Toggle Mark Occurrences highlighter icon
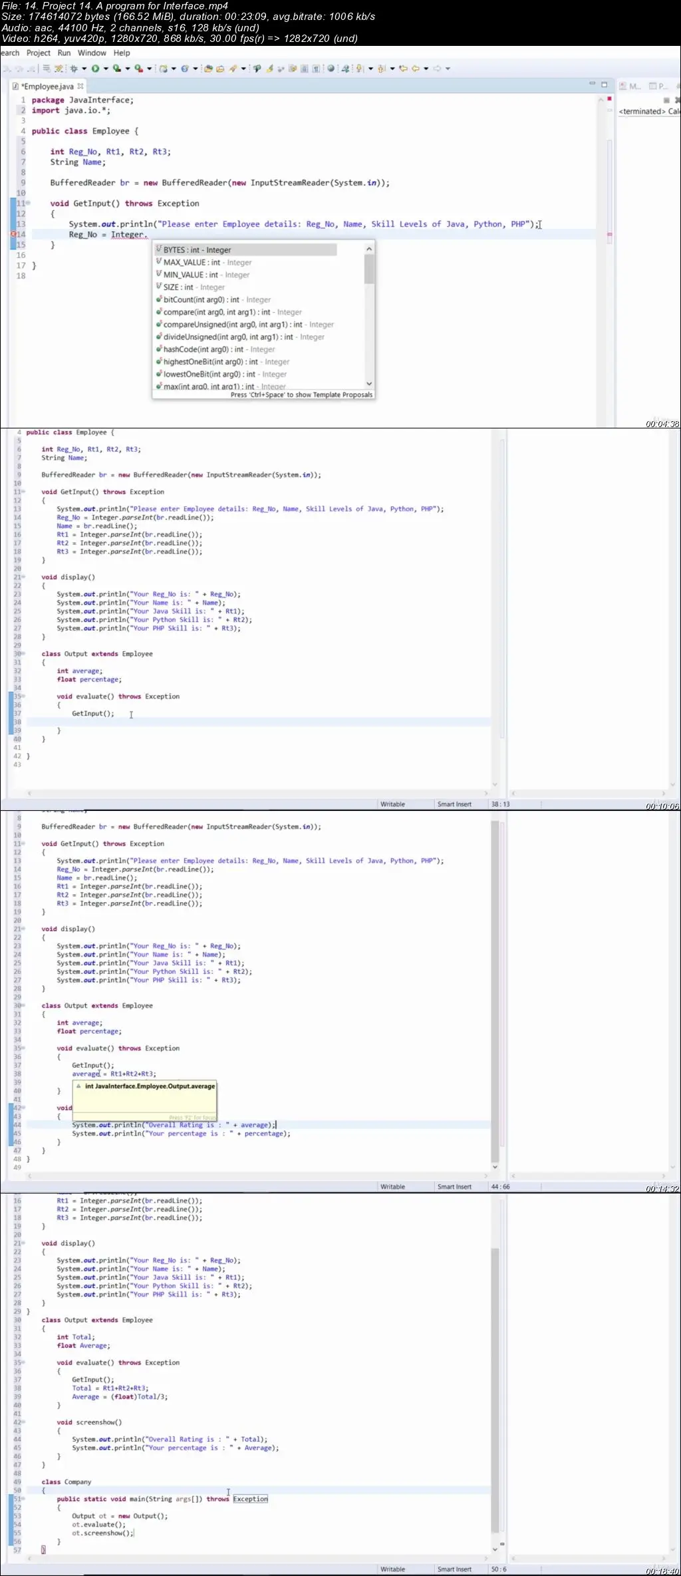Viewport: 681px width, 1576px height. (269, 68)
